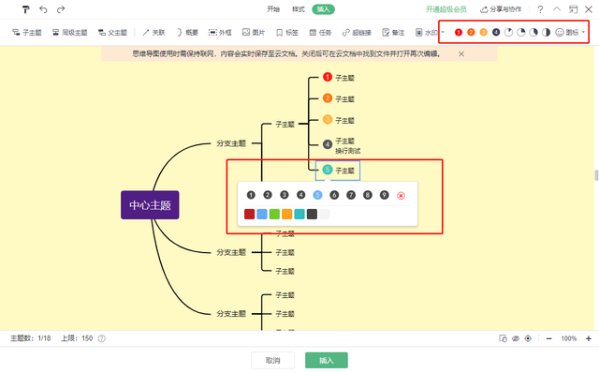This screenshot has width=599, height=373.
Task: Add an 外框 boundary frame
Action: [220, 33]
